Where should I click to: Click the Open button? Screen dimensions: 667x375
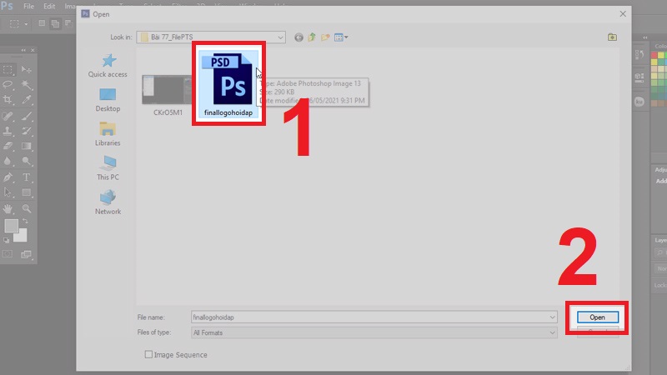click(x=598, y=317)
